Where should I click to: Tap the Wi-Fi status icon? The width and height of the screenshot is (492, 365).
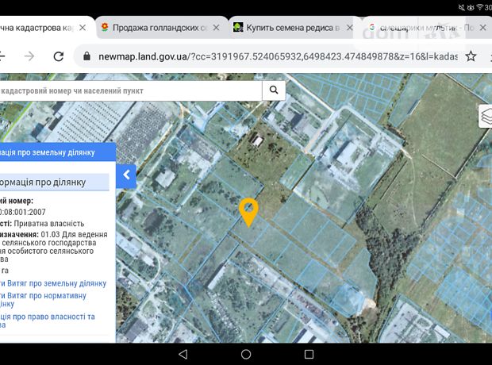pos(480,7)
